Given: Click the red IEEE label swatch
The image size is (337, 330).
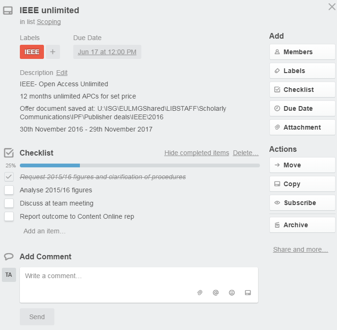Looking at the screenshot, I should point(32,52).
